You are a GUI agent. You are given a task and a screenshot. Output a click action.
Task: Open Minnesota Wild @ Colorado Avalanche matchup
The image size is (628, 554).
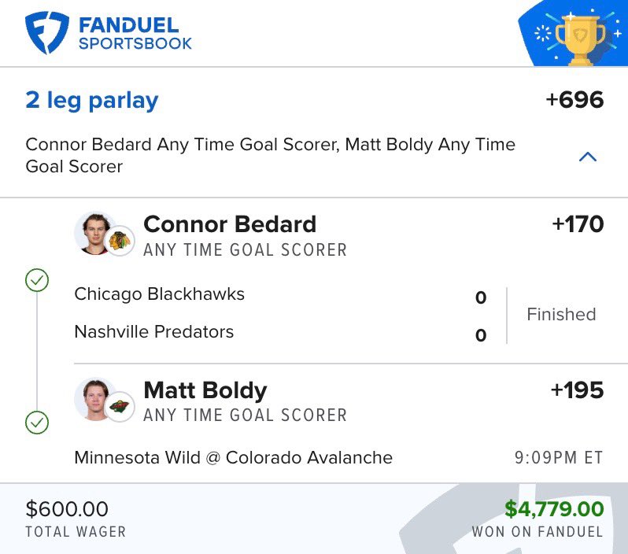[x=233, y=457]
